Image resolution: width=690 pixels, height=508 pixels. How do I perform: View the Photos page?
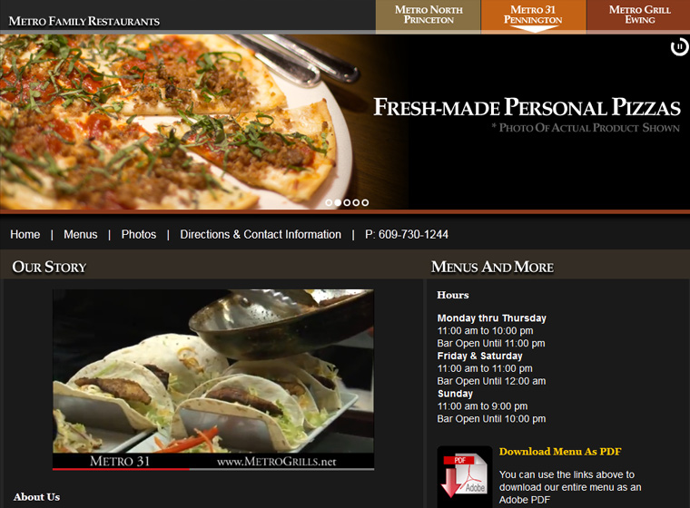click(139, 234)
